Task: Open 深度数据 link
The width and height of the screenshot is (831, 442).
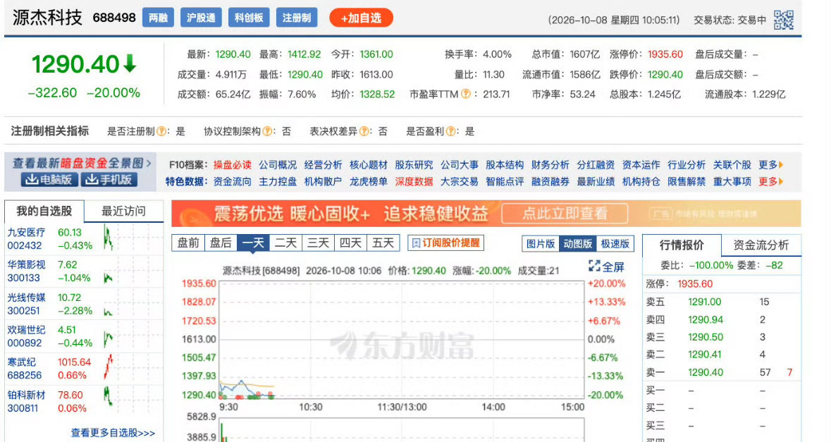Action: pos(414,181)
